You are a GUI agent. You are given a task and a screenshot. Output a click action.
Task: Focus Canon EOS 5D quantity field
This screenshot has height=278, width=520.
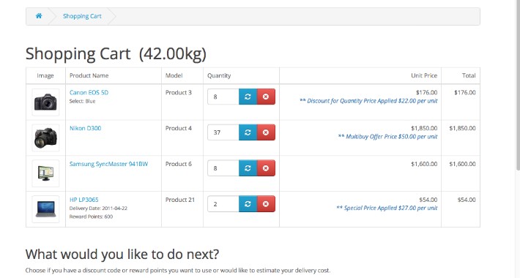pos(223,97)
